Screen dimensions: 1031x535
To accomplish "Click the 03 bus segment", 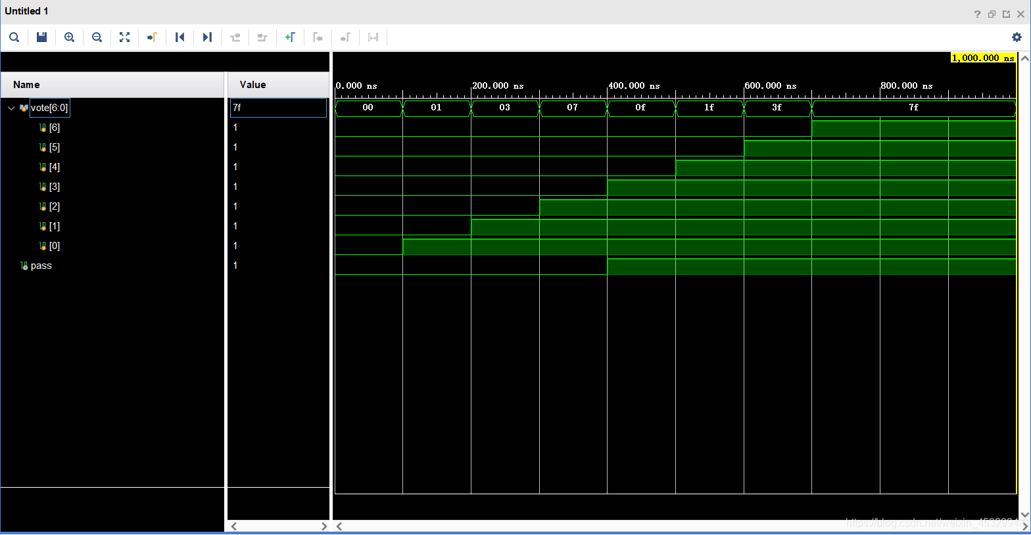I will tap(505, 108).
